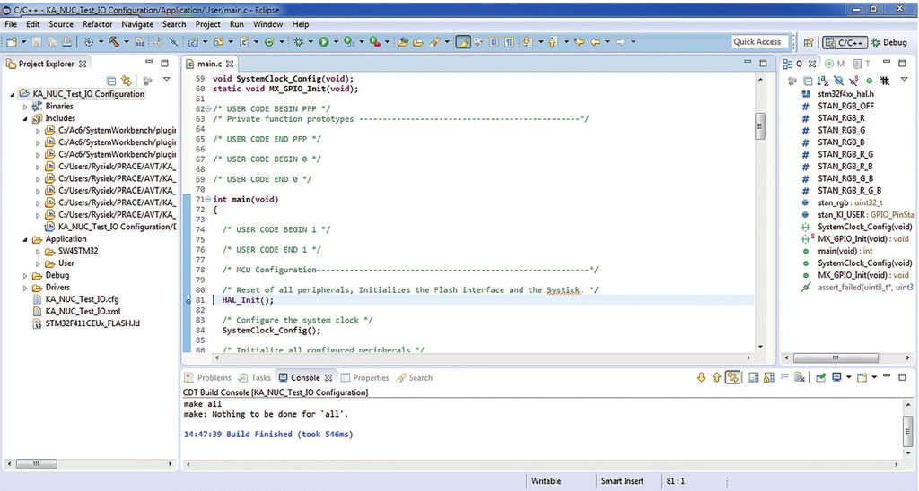Click the Debug bug icon in main toolbar
Viewport: 919px width, 491px height.
[x=299, y=42]
